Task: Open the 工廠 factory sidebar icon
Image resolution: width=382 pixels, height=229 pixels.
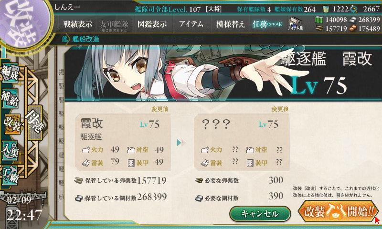Action: [10, 176]
